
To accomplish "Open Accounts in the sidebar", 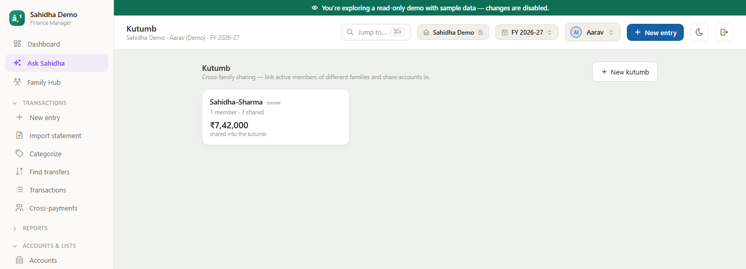I will pyautogui.click(x=57, y=260).
